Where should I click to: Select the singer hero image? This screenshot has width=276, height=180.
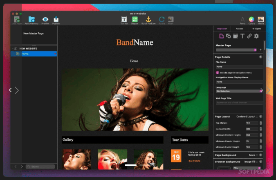pos(135,100)
